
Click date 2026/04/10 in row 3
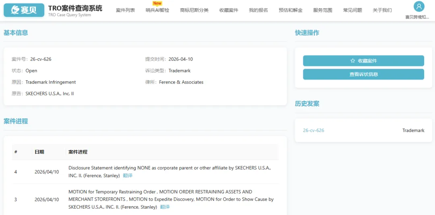[47, 199]
